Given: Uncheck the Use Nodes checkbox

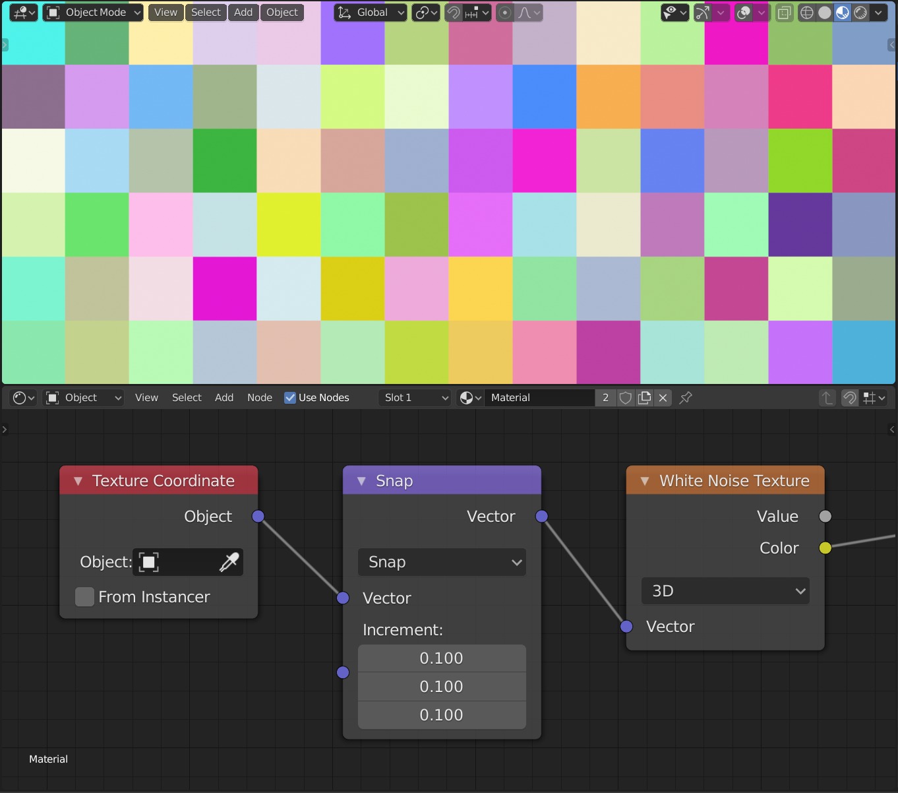Looking at the screenshot, I should pyautogui.click(x=290, y=398).
